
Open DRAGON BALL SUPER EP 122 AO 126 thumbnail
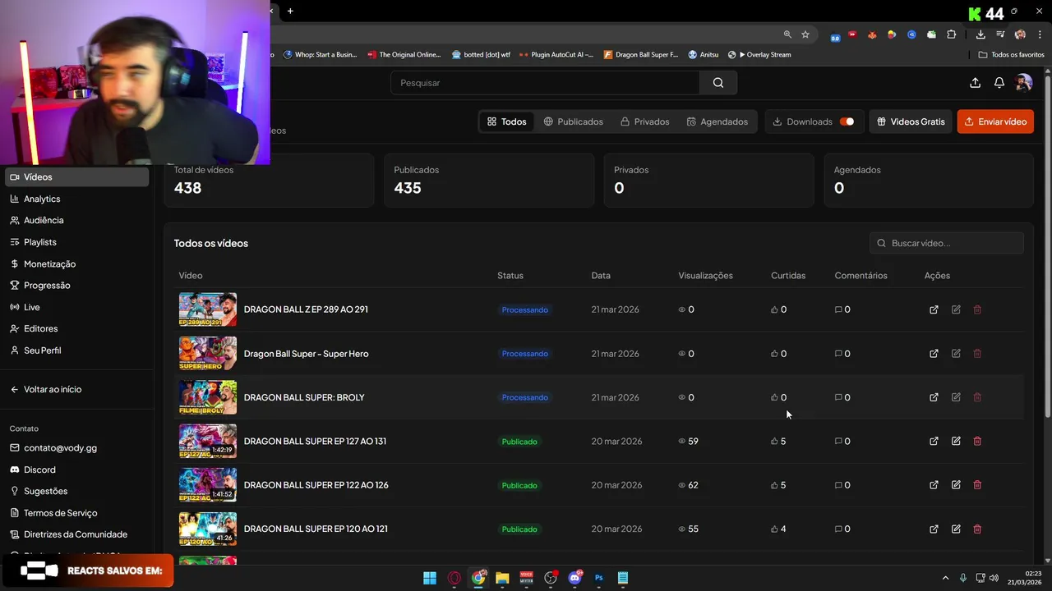tap(208, 485)
